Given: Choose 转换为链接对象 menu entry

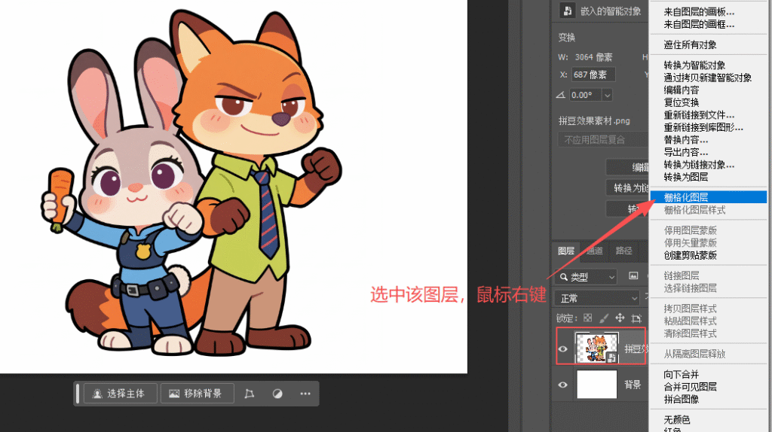Looking at the screenshot, I should click(699, 165).
